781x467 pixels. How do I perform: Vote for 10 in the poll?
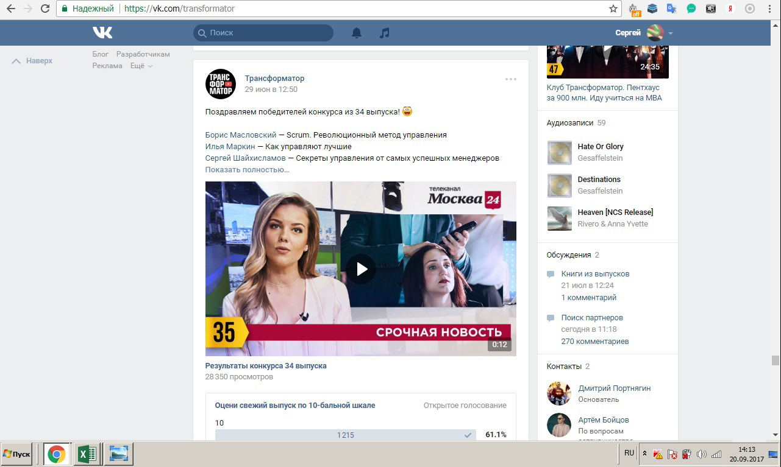[x=344, y=435]
